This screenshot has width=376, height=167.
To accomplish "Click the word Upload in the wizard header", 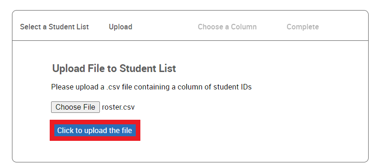I will (121, 27).
